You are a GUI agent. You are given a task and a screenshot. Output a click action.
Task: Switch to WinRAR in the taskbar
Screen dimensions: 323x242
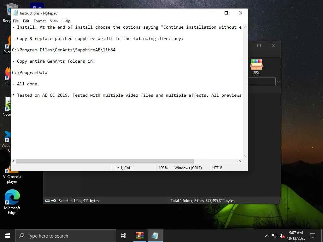click(x=140, y=236)
